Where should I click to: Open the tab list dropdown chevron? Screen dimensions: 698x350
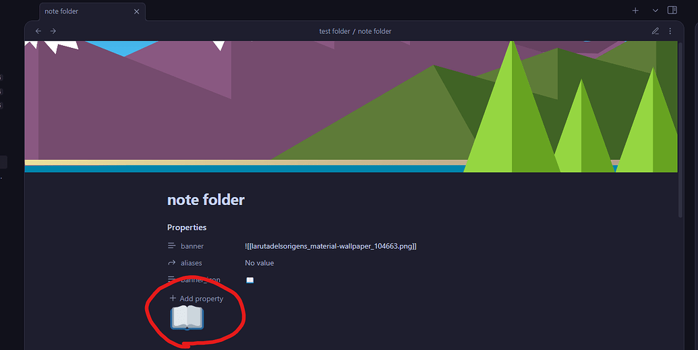tap(656, 10)
